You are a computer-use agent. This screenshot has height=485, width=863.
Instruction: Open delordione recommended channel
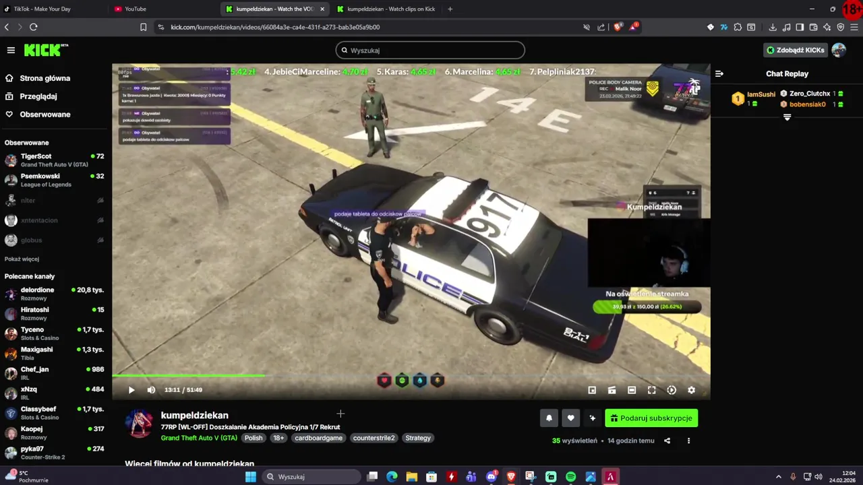click(54, 294)
